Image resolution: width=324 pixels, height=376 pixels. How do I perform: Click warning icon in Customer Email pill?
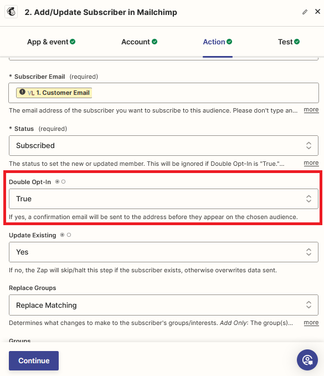[x=22, y=92]
